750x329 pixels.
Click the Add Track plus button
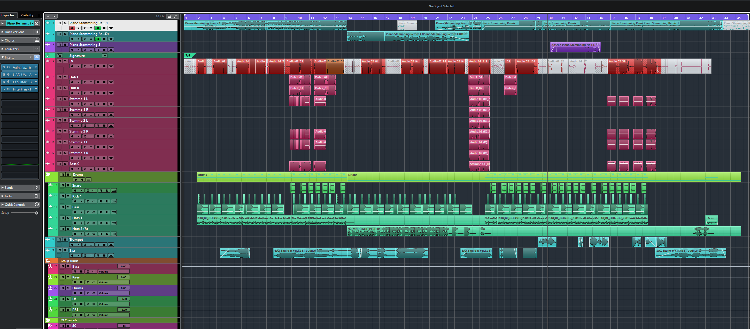point(48,16)
